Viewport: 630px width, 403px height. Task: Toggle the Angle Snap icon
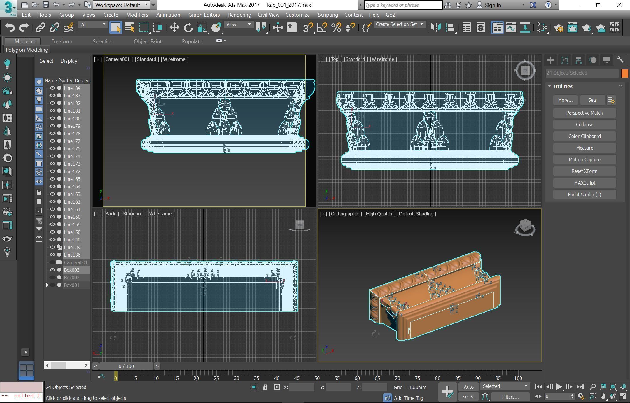point(322,28)
